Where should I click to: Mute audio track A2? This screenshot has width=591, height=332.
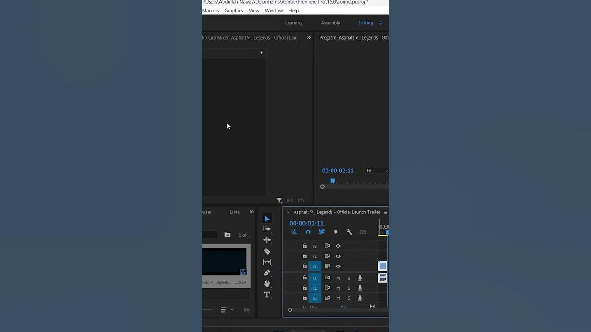click(338, 288)
